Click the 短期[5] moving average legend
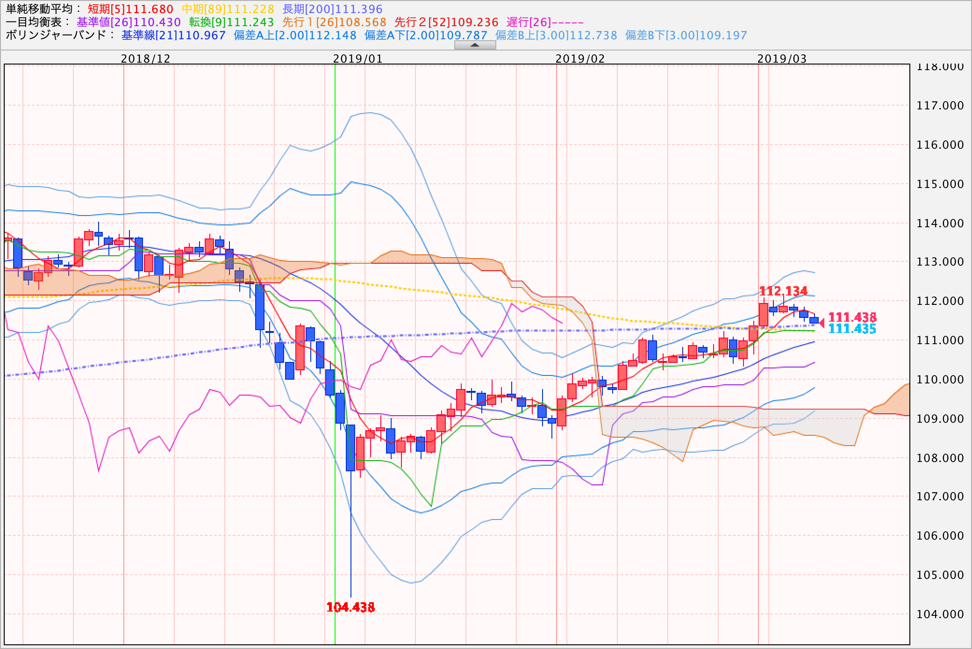Viewport: 972px width, 649px height. pos(130,9)
